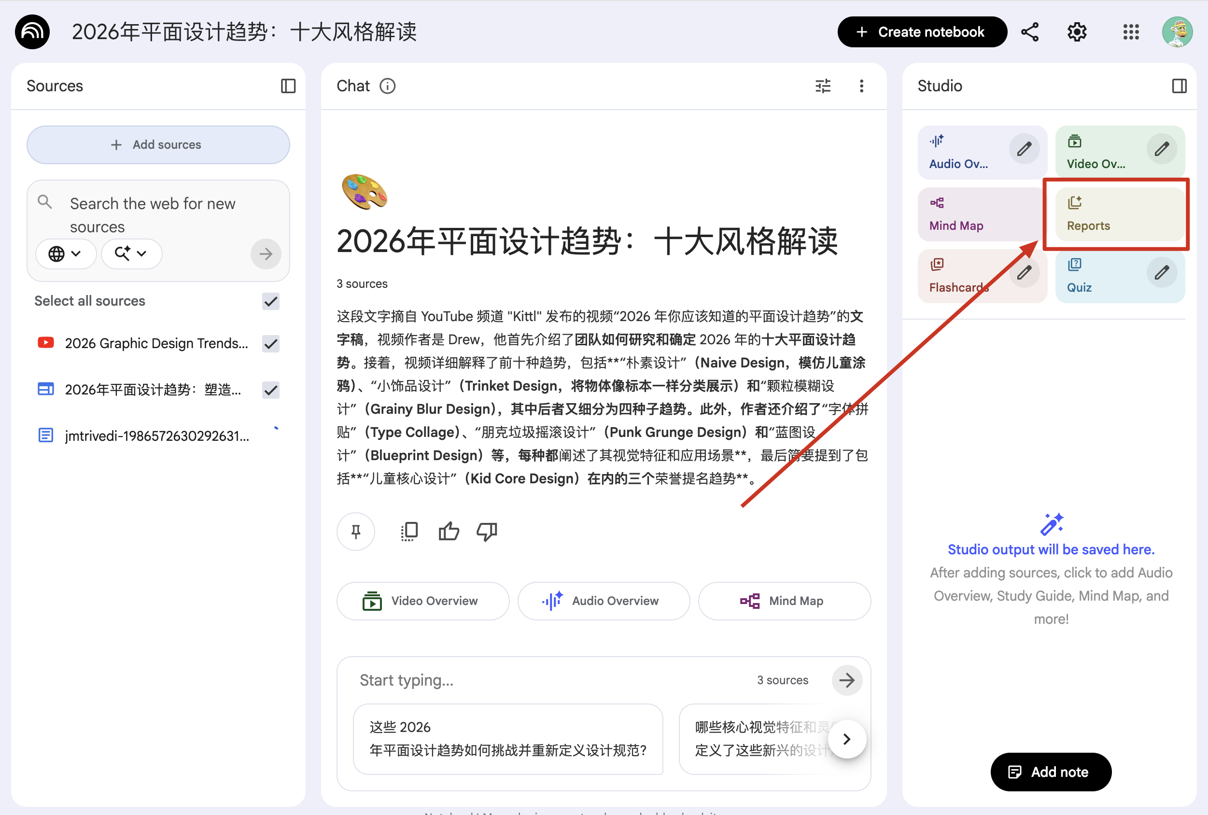Open chat three-dot more options menu
The width and height of the screenshot is (1208, 815).
[861, 86]
